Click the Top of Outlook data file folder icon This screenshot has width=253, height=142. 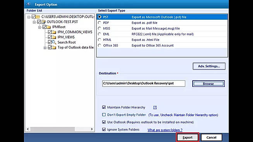tap(54, 47)
